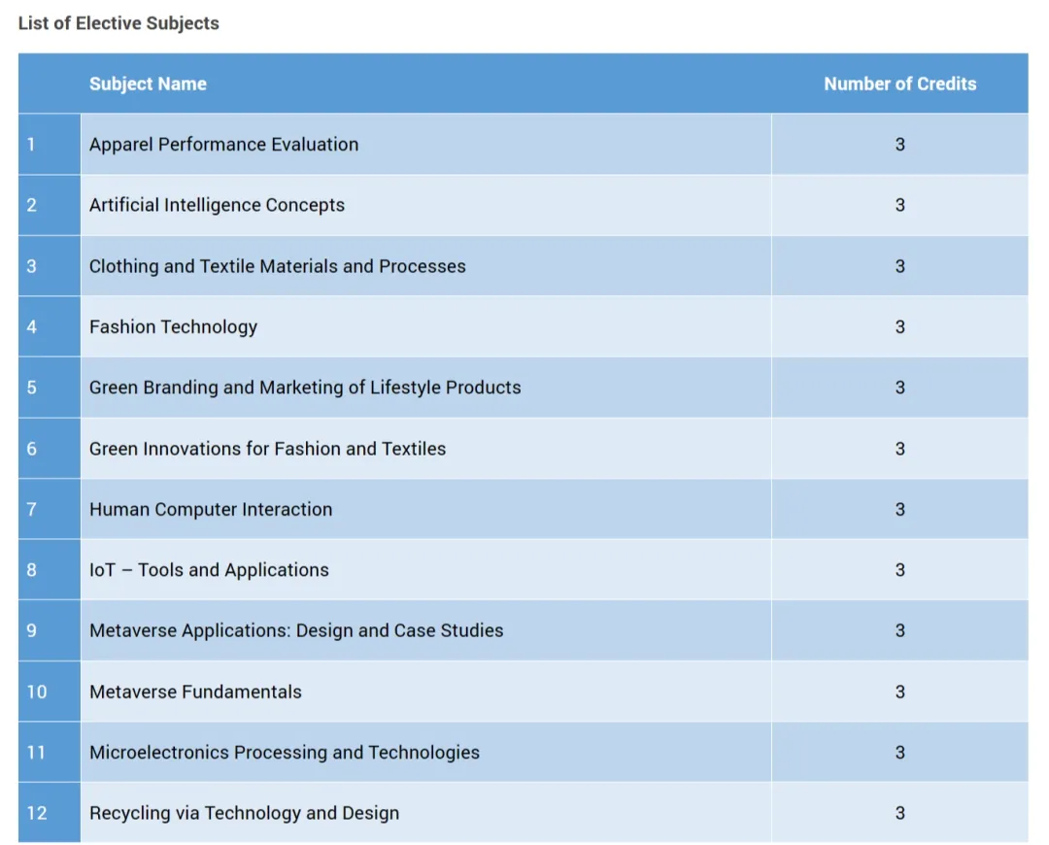Screen dimensions: 1049x845
Task: Click the 'Fashion Technology' subject row
Action: tap(173, 327)
